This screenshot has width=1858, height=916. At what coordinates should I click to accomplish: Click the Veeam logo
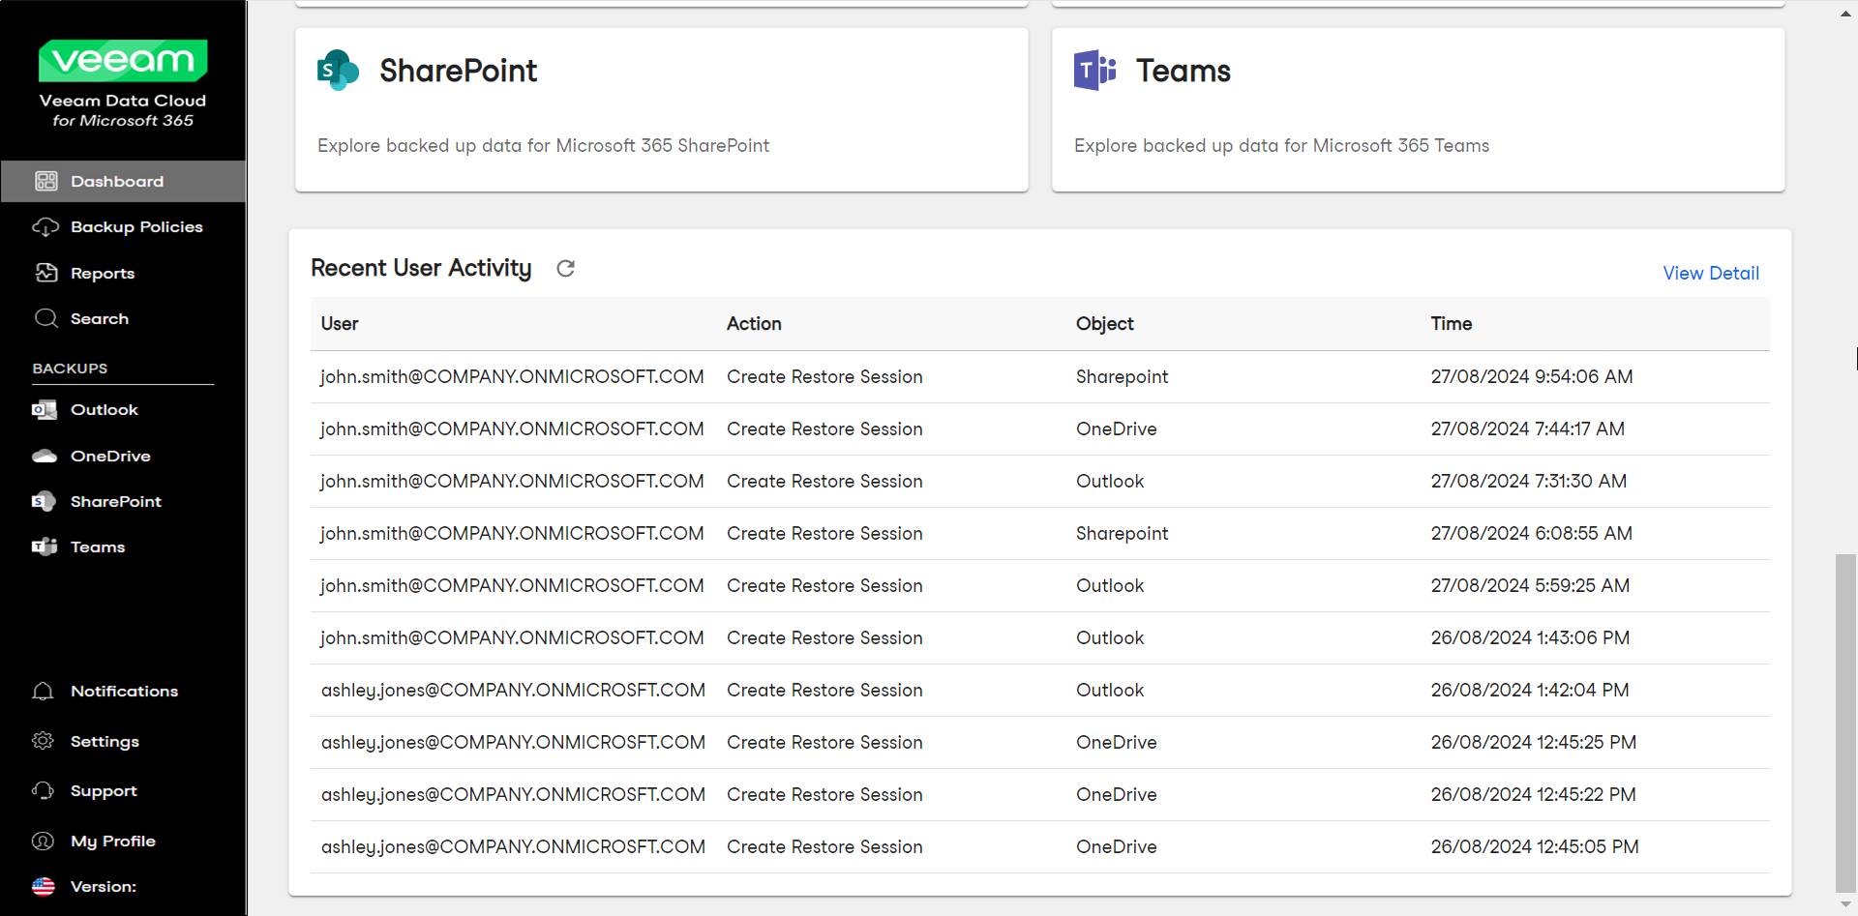point(123,61)
